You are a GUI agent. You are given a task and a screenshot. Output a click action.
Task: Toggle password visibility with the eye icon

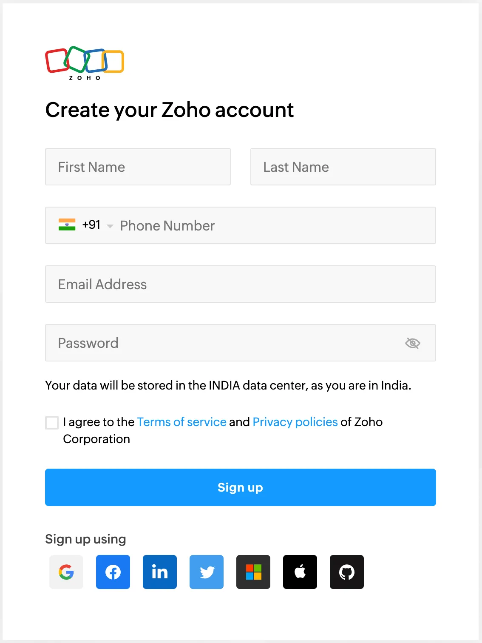412,343
